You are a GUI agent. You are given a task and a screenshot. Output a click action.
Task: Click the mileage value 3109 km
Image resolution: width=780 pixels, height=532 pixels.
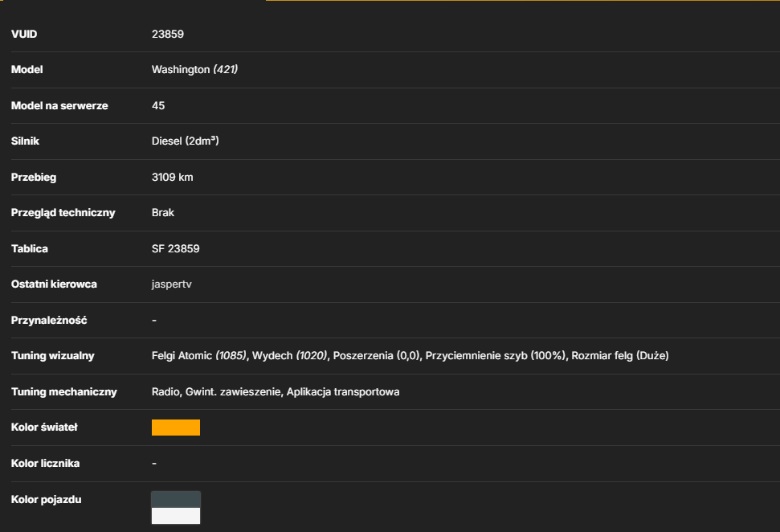click(x=172, y=177)
